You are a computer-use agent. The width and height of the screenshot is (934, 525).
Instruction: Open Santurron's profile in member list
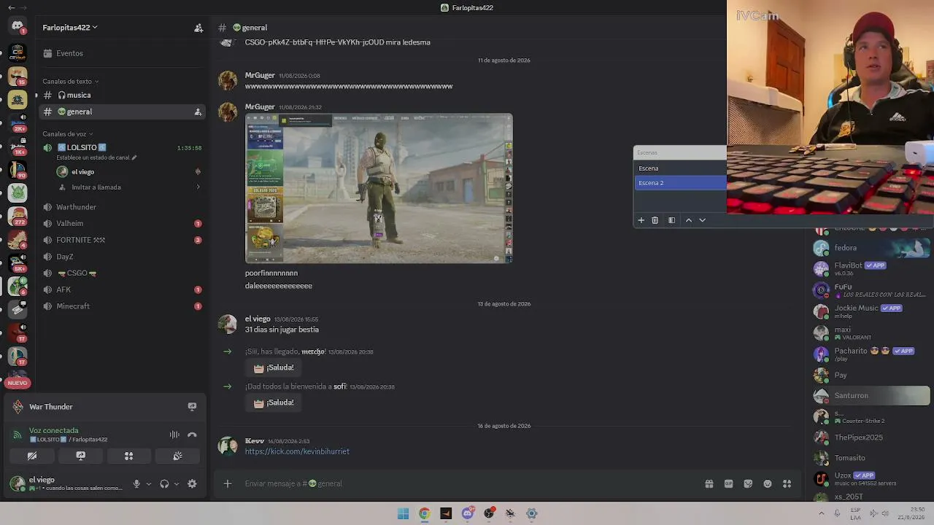[x=871, y=396]
